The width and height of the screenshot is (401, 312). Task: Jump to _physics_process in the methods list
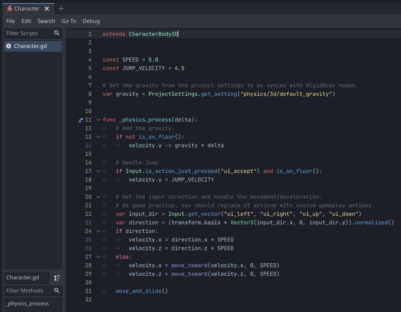click(27, 303)
